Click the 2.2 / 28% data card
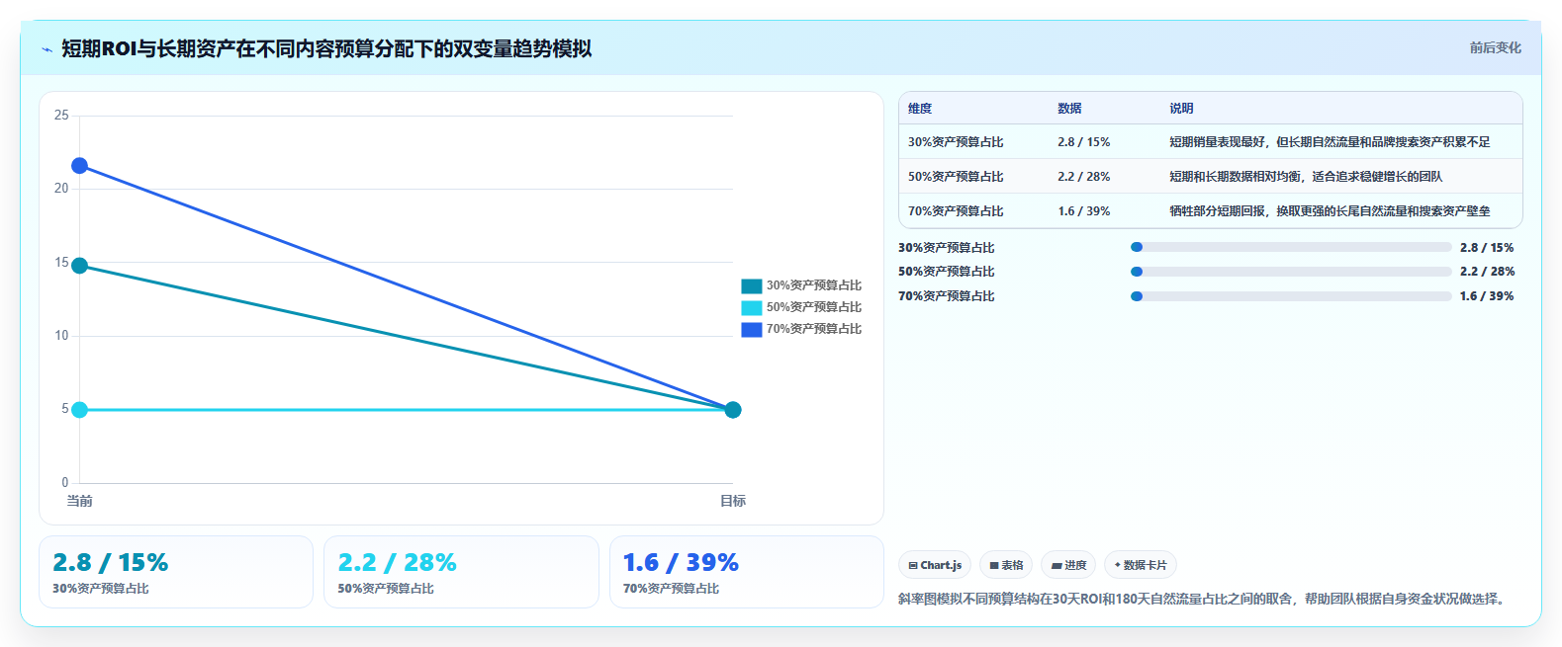The image size is (1562, 647). [x=461, y=572]
